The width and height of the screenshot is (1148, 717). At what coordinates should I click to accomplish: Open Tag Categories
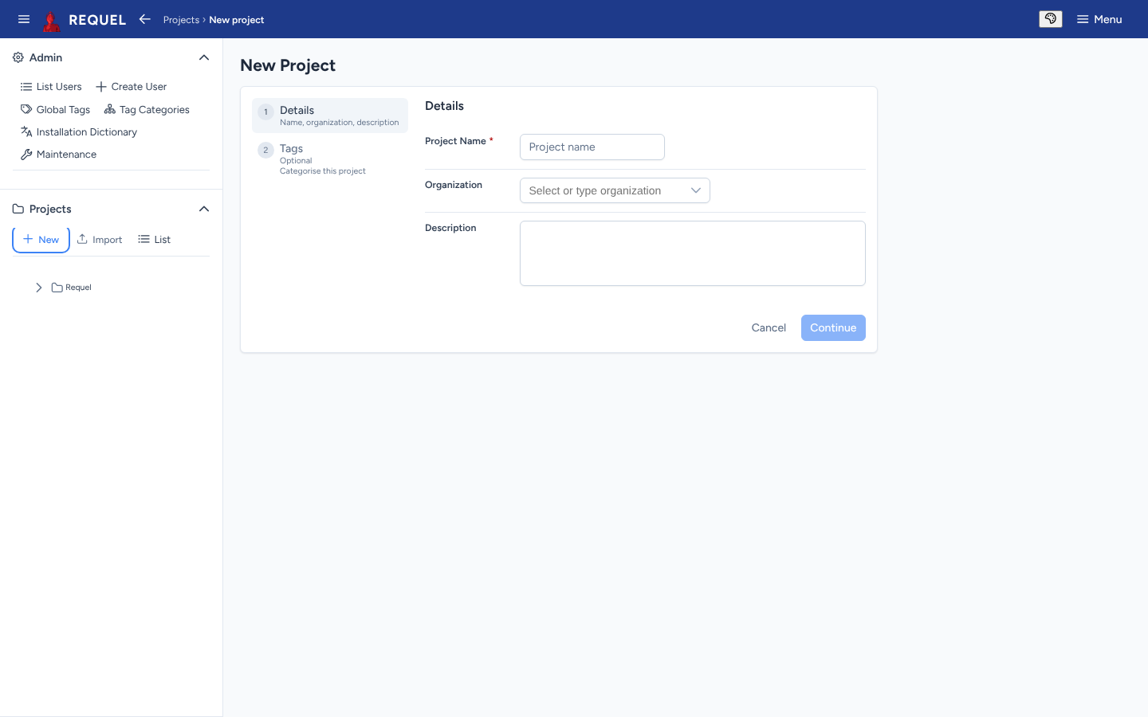pyautogui.click(x=147, y=110)
